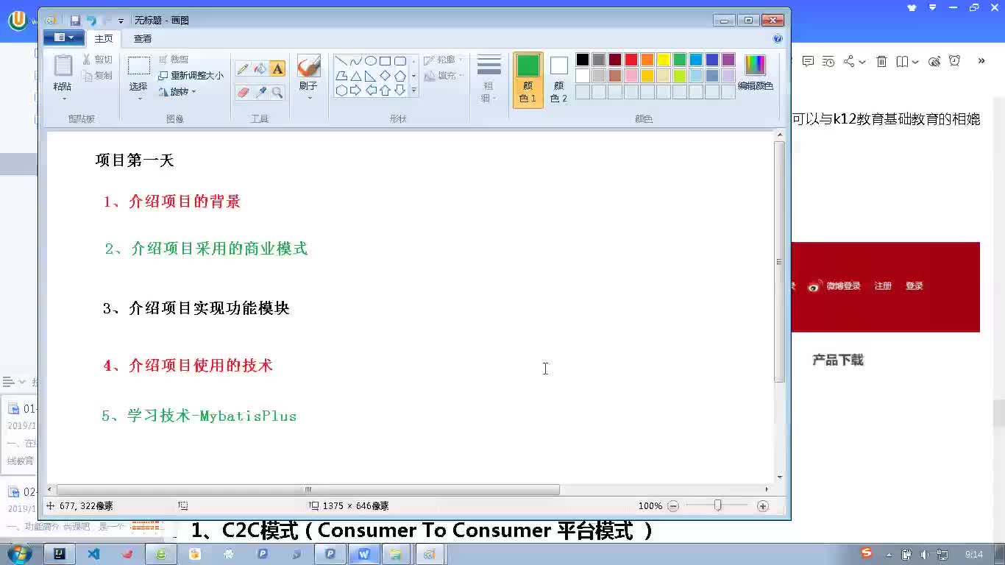Select 颜色 2 background color button
The height and width of the screenshot is (565, 1005).
[x=559, y=79]
